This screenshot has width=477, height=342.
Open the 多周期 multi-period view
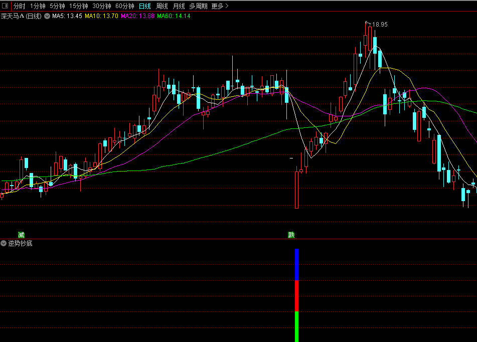(x=198, y=6)
